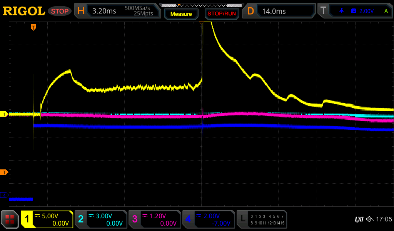
Task: Open the logic analyzer digital channels panel
Action: click(262, 219)
